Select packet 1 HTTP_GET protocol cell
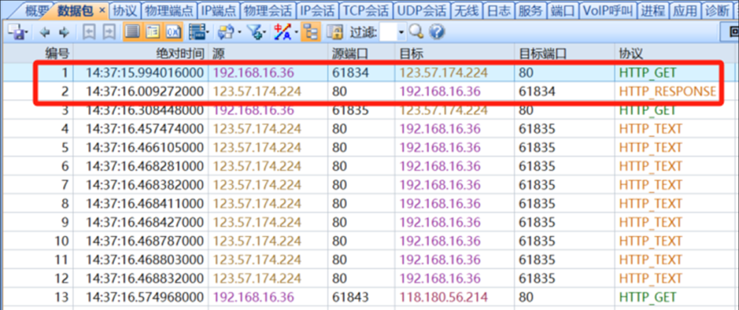 pos(647,73)
